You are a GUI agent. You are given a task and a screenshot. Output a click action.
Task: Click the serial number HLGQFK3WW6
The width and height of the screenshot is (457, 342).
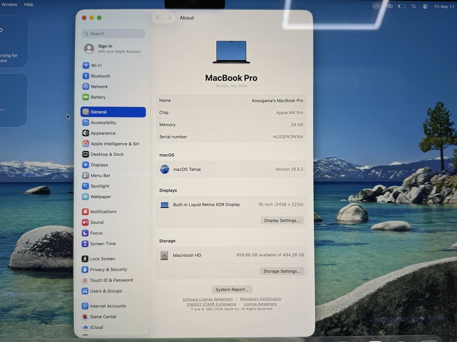pos(288,137)
